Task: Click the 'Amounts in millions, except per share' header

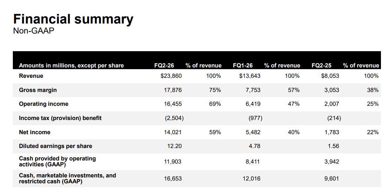Action: [71, 65]
